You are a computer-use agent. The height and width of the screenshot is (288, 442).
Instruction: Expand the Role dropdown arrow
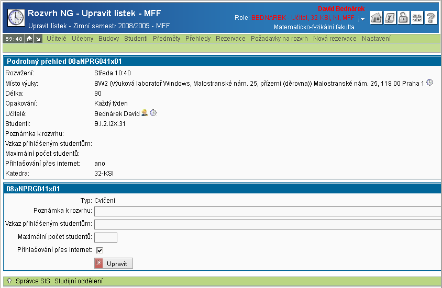click(361, 19)
